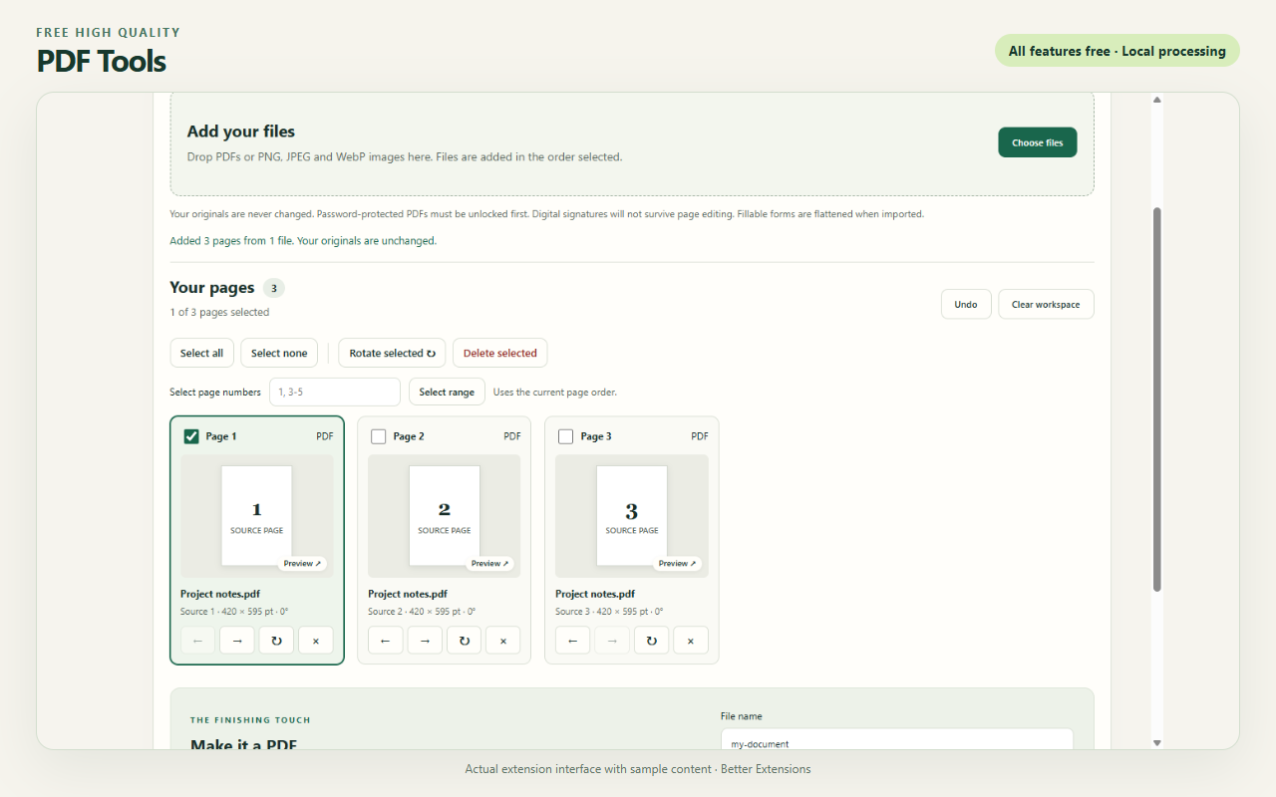This screenshot has width=1276, height=797.
Task: Move Page 1 left with arrow icon
Action: (x=197, y=641)
